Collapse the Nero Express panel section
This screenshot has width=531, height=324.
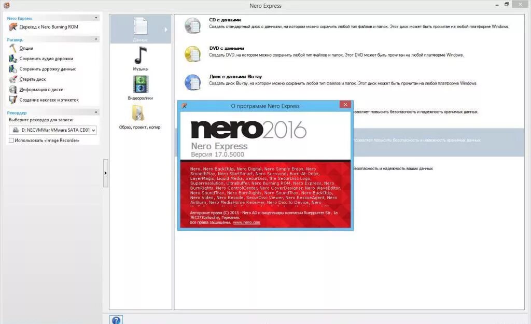coord(96,18)
